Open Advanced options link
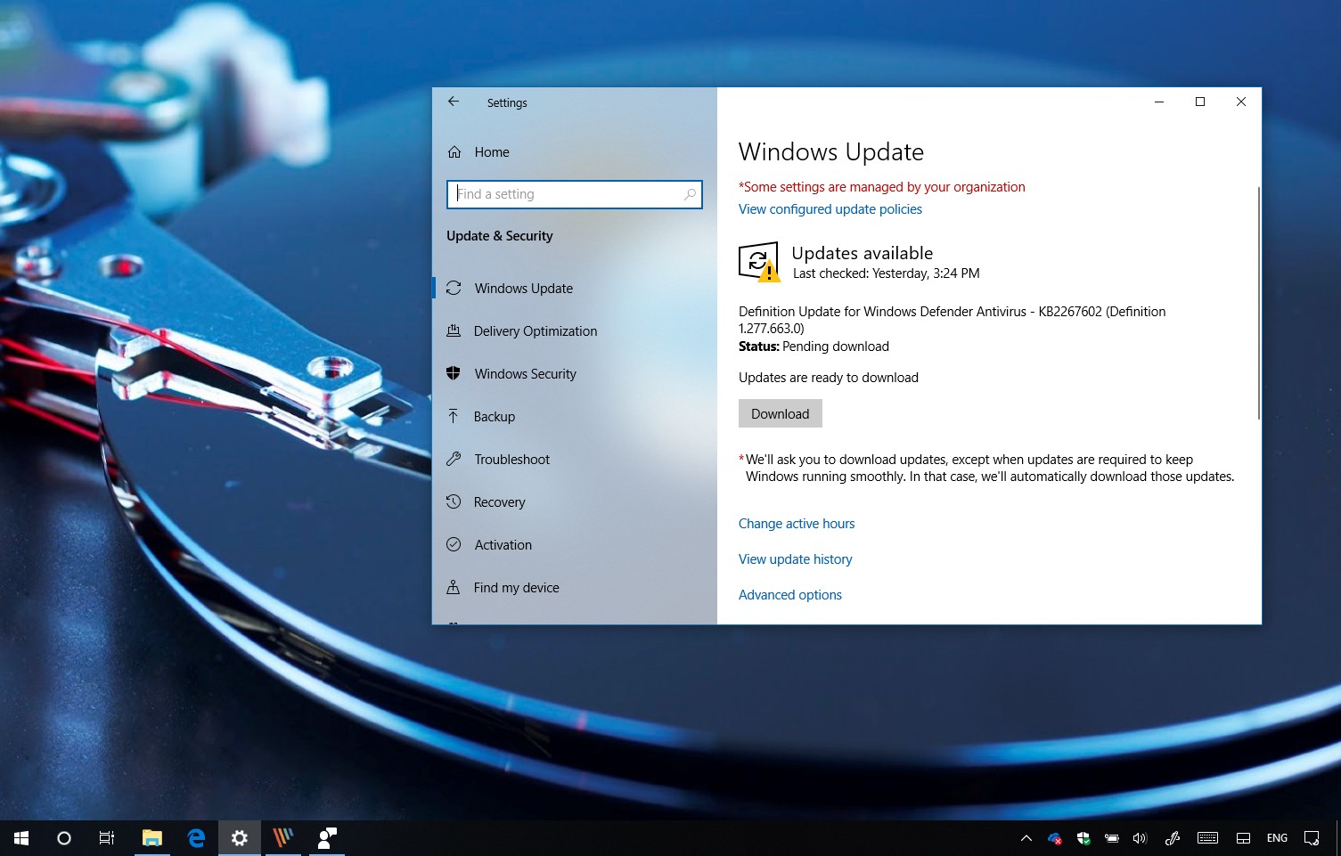Viewport: 1341px width, 856px height. pyautogui.click(x=790, y=595)
